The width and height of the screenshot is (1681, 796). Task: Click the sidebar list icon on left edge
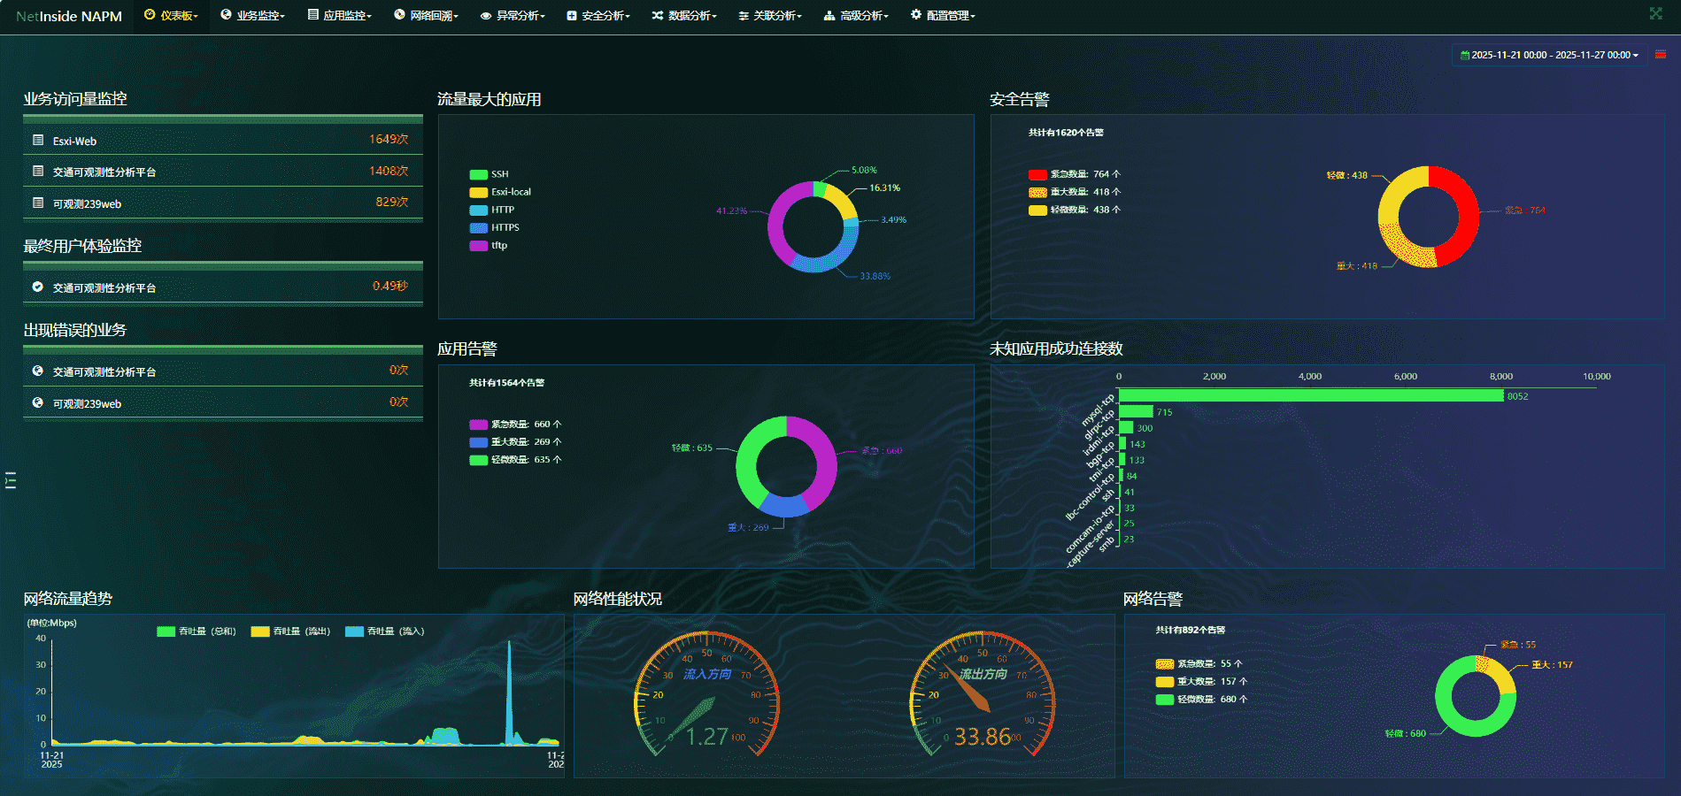coord(11,480)
